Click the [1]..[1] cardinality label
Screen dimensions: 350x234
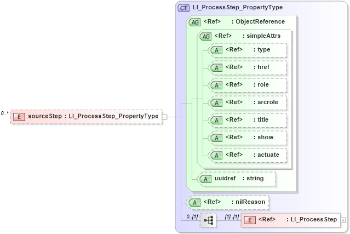[x=232, y=216]
